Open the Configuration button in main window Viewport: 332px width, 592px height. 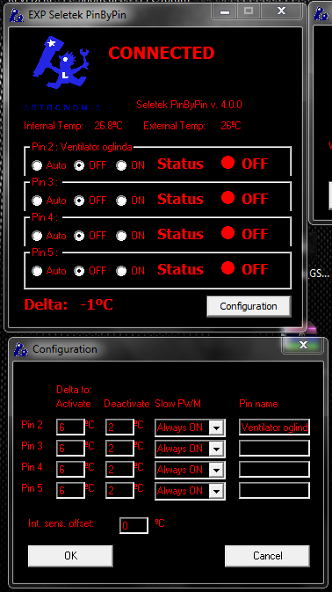249,306
